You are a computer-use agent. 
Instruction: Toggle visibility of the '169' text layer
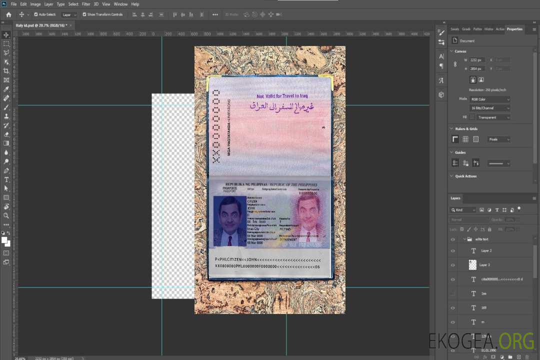[x=453, y=308]
